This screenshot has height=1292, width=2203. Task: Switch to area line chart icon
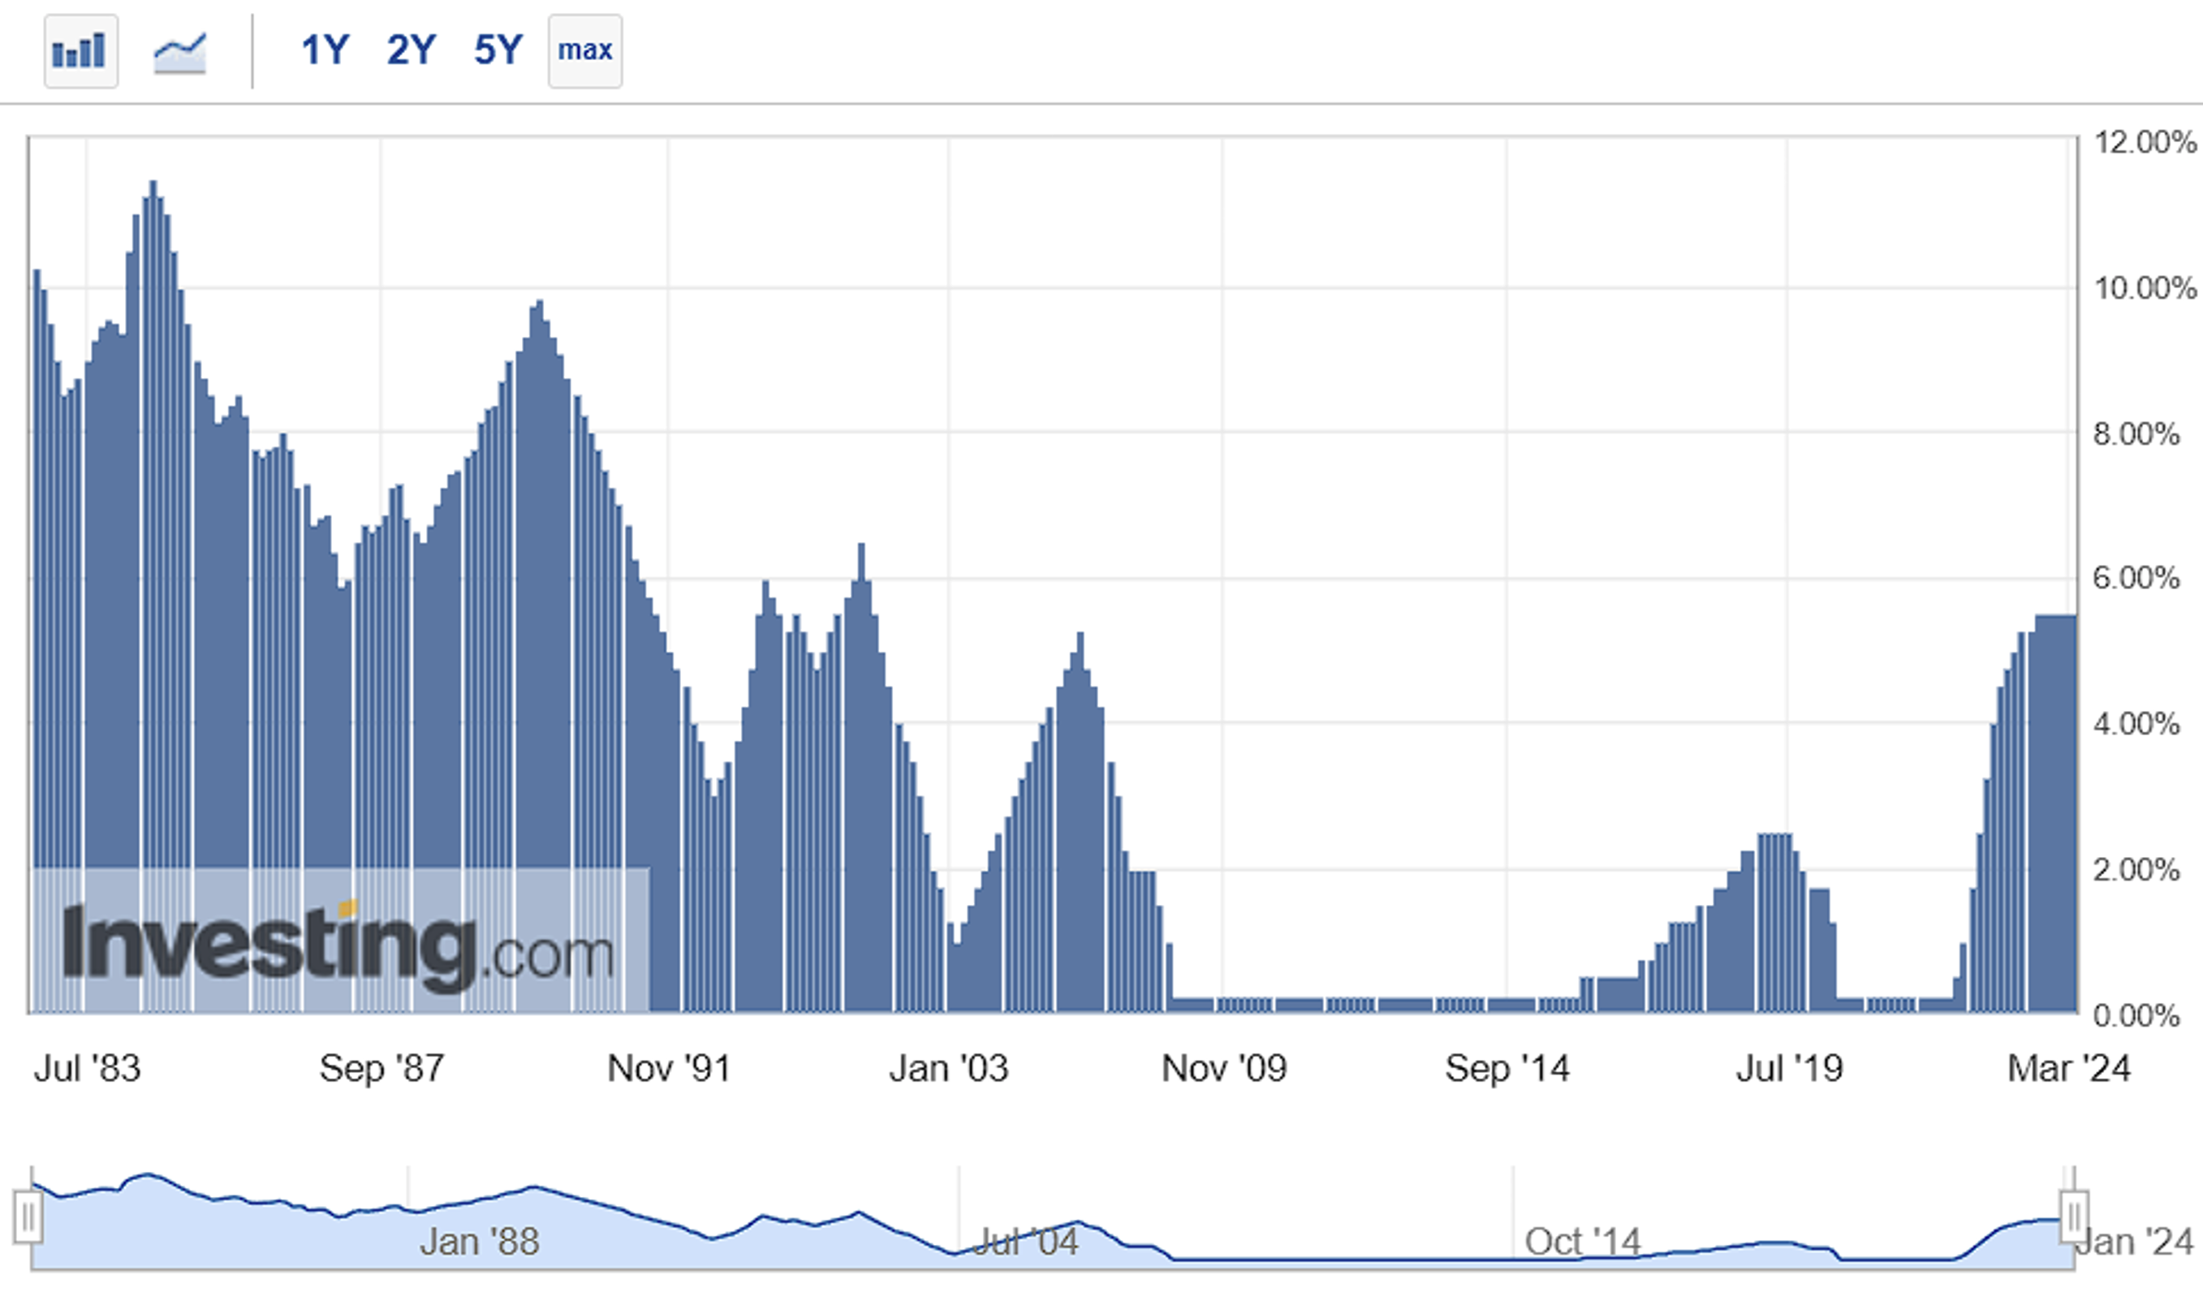pyautogui.click(x=180, y=53)
